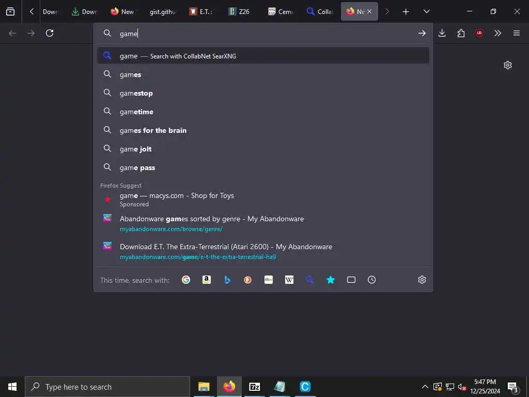Screen dimensions: 529x397
Task: Search open tabs using the tabs icon
Action: pyautogui.click(x=351, y=280)
